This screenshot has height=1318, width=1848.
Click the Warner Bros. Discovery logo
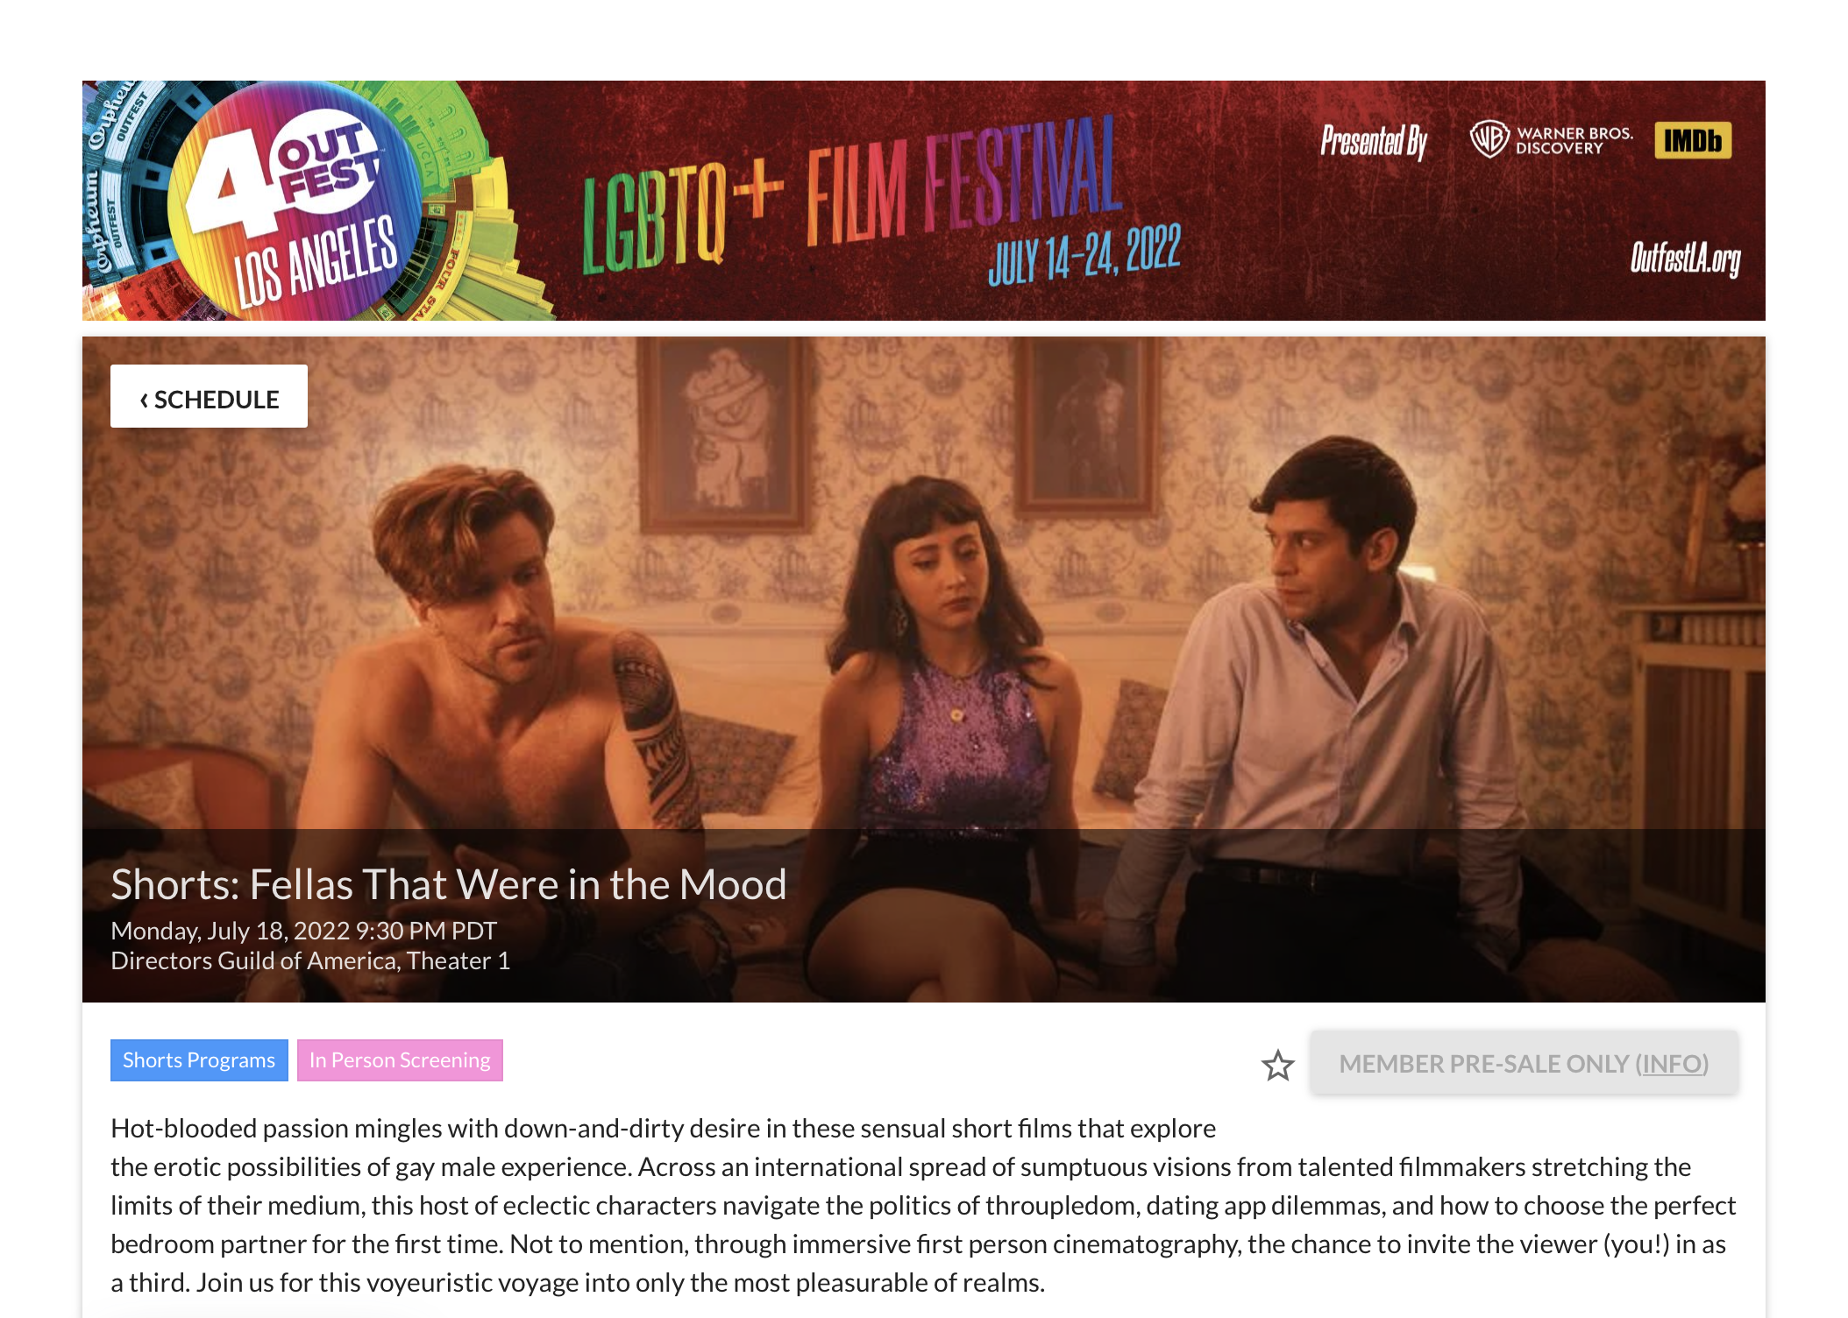(x=1552, y=140)
